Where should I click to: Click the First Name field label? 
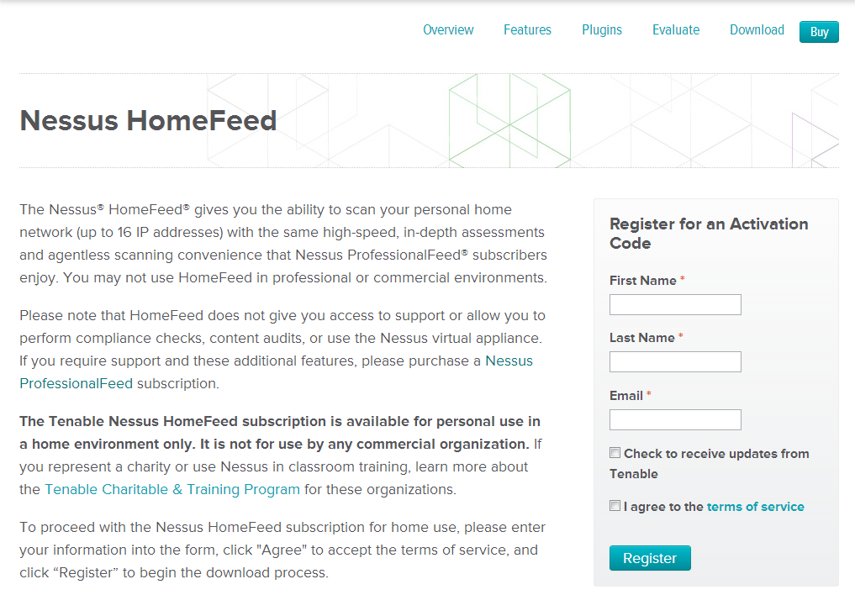(643, 281)
